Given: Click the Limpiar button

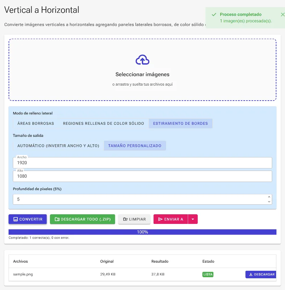Looking at the screenshot, I should coord(134,219).
